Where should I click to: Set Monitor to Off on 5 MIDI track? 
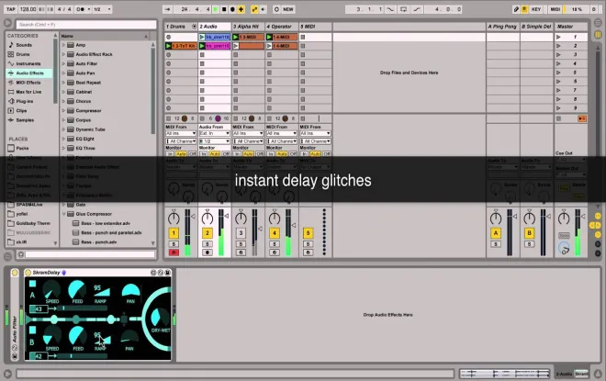[x=327, y=154]
